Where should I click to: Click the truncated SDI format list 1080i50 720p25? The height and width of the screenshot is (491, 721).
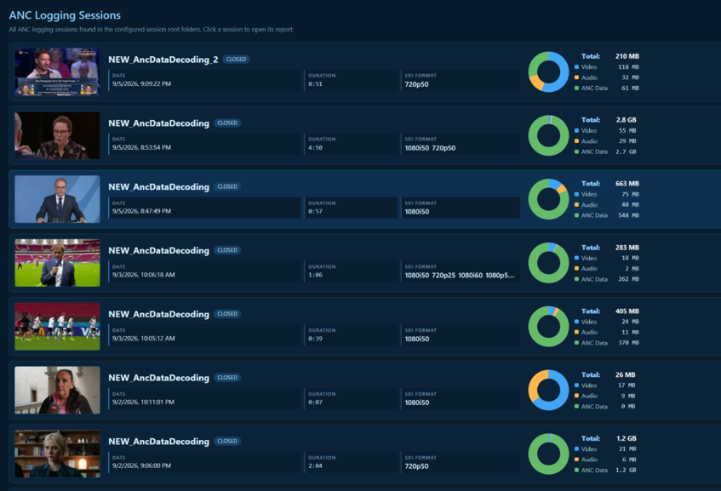coord(460,276)
